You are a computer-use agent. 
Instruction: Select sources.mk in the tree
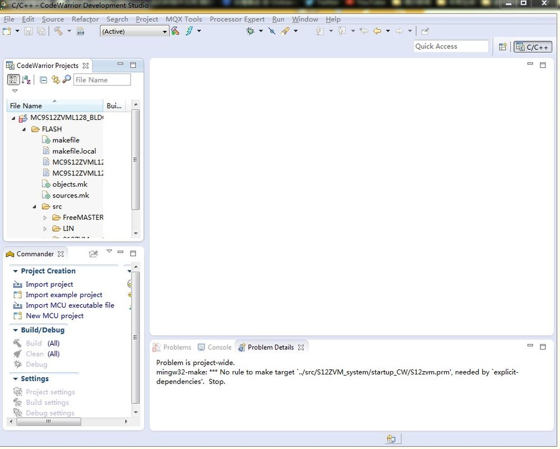point(71,196)
